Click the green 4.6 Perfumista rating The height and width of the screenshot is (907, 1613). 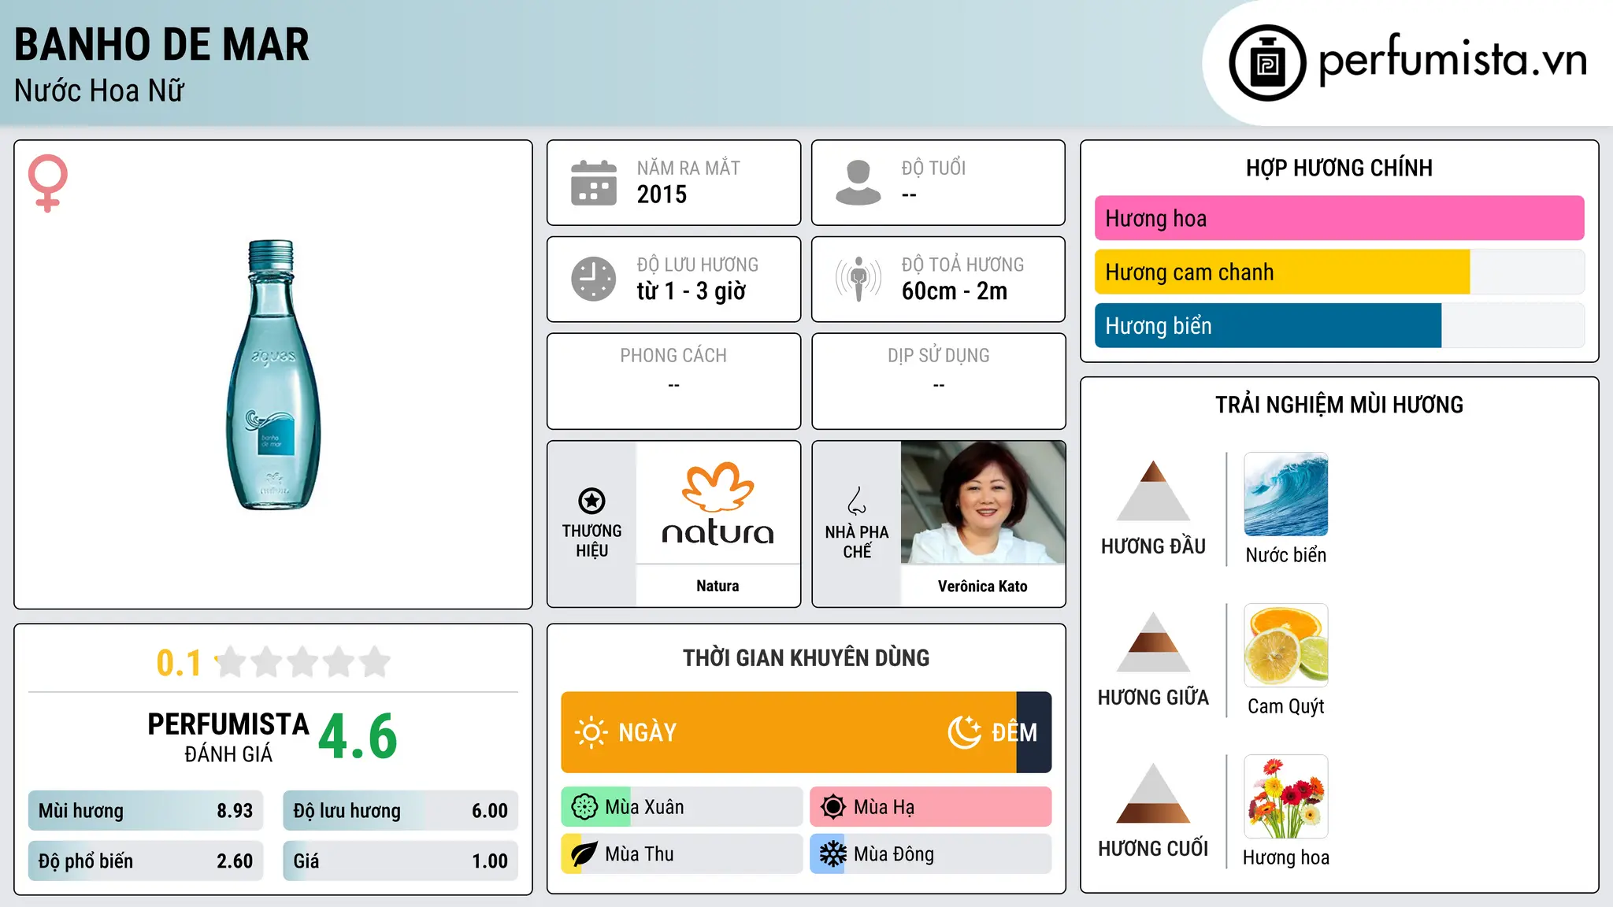click(358, 737)
